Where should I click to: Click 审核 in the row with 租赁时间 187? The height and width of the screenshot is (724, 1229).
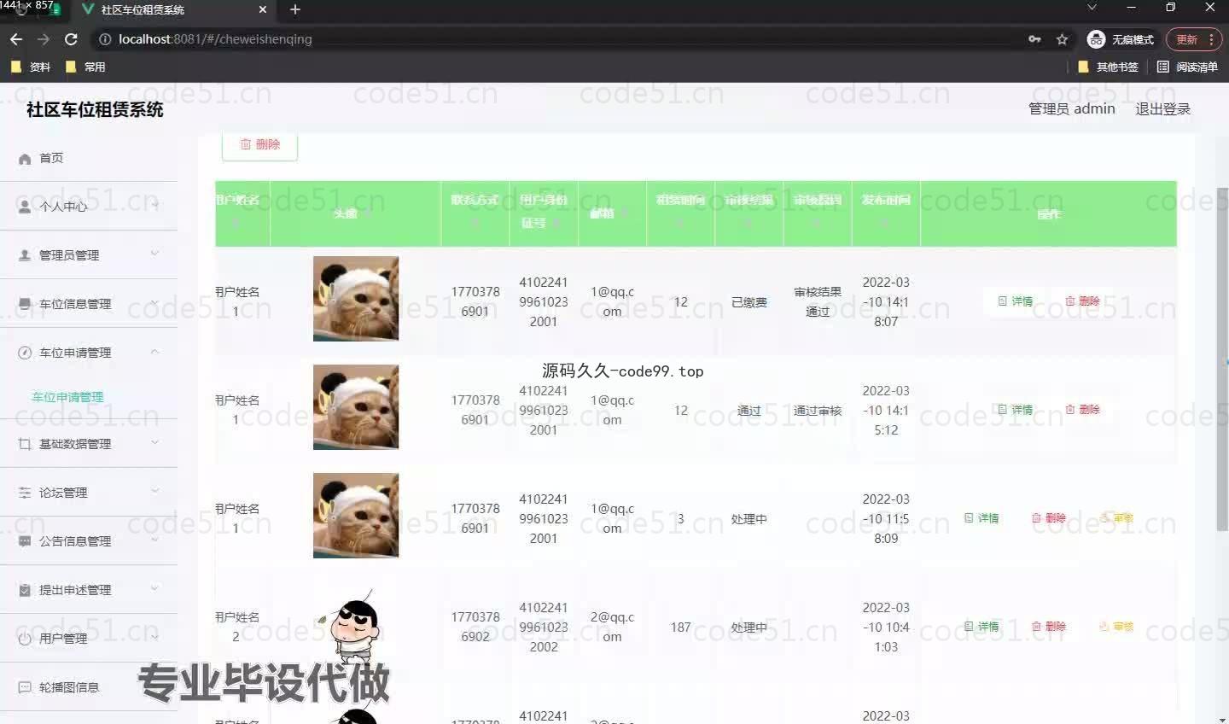(x=1116, y=627)
